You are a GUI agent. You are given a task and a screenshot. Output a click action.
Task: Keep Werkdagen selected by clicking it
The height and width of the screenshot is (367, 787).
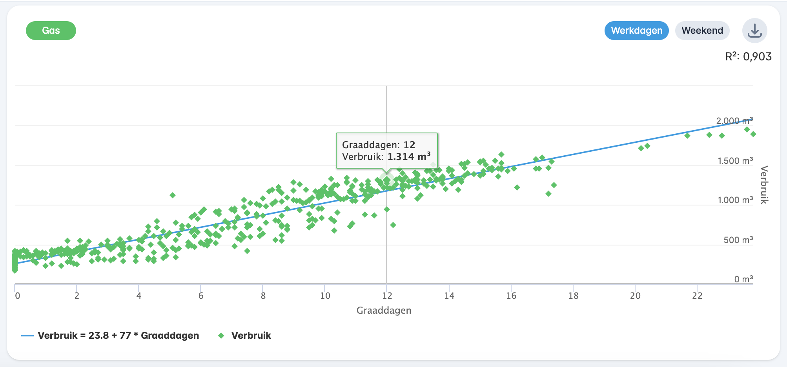pos(636,30)
